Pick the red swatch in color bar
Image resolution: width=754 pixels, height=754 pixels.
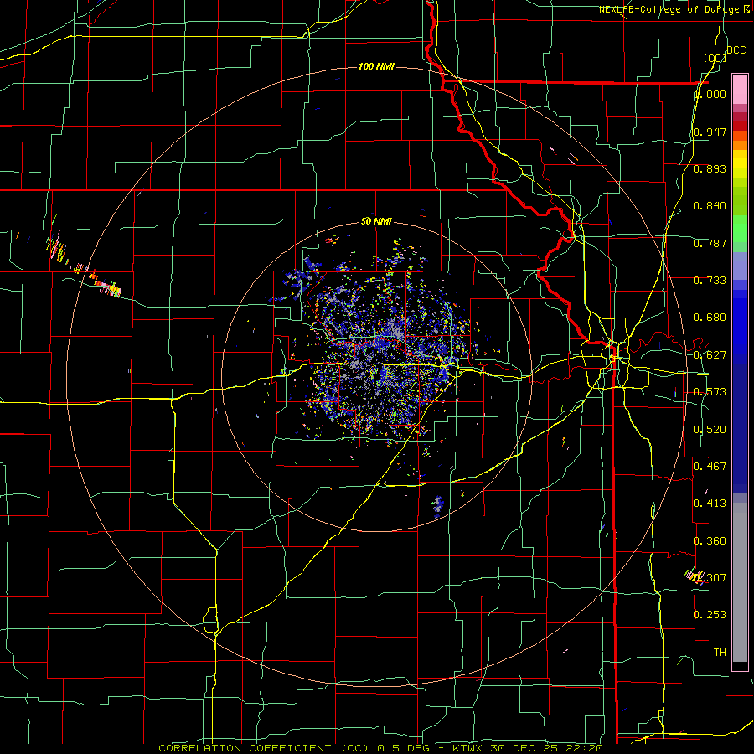[740, 126]
